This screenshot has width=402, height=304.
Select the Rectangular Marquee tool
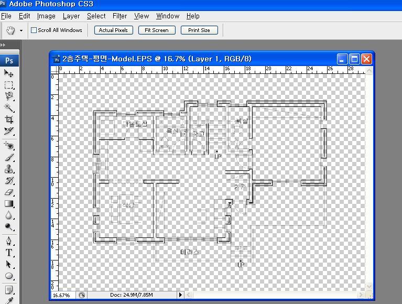[x=9, y=85]
